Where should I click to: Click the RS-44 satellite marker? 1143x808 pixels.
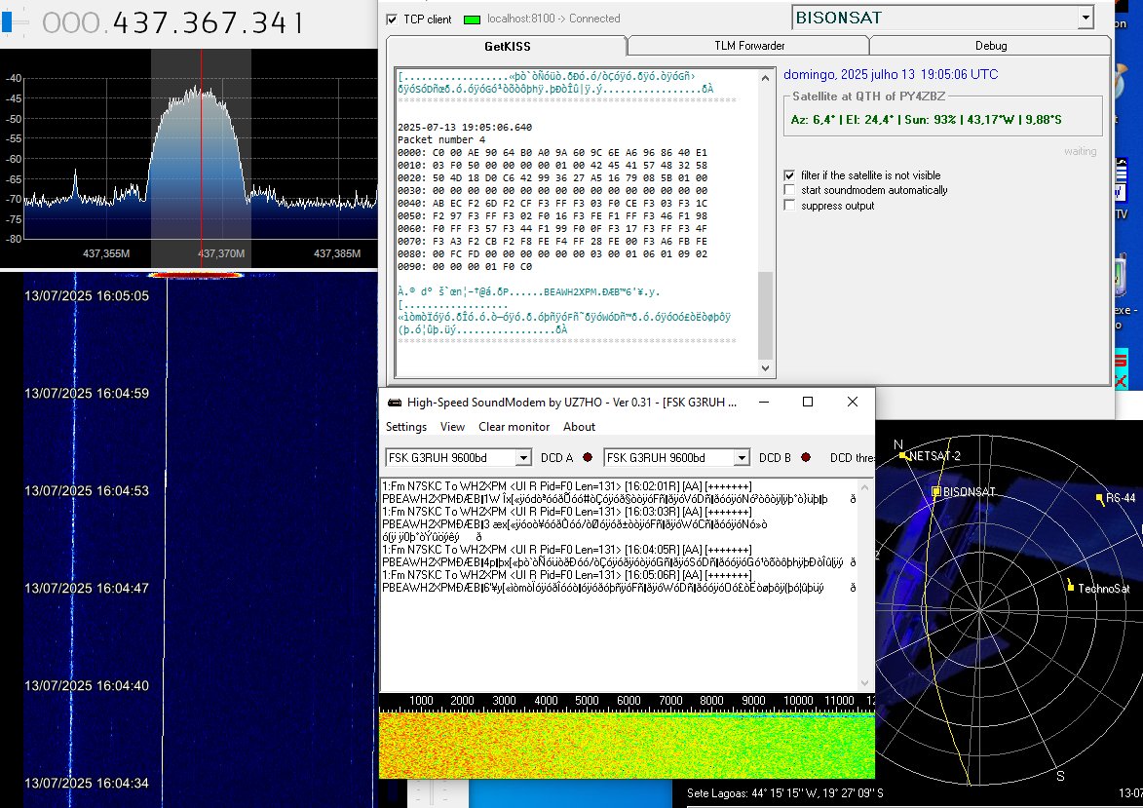point(1101,499)
